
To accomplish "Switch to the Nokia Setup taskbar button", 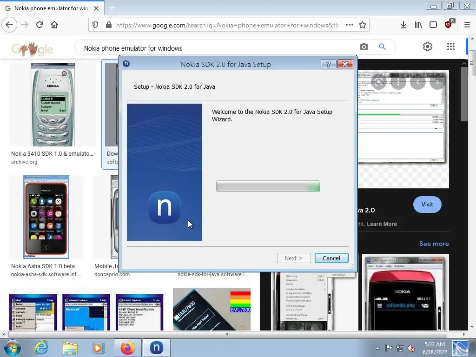I will [157, 348].
